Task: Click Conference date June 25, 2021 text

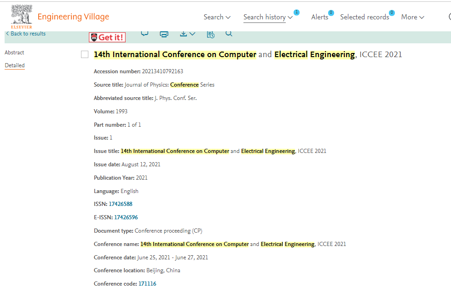Action: click(x=173, y=258)
